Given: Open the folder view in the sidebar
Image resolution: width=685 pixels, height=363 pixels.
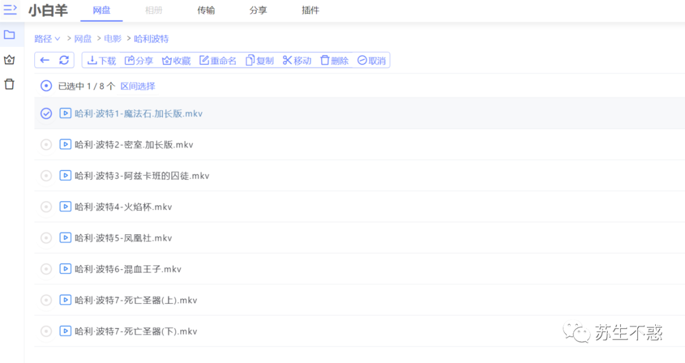Looking at the screenshot, I should click(x=10, y=34).
